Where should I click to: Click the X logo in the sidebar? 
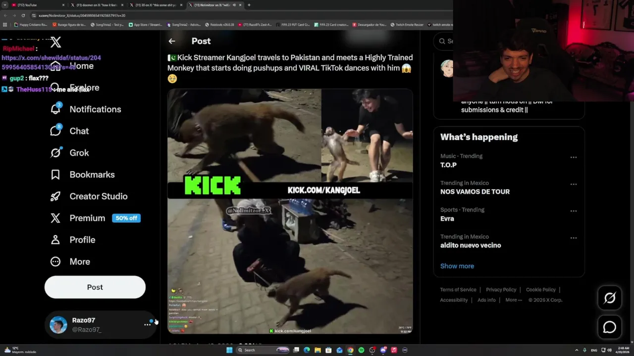(56, 43)
